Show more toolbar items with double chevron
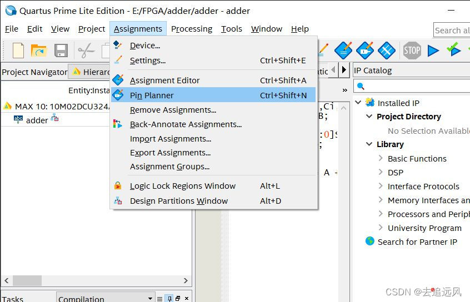Screen dimensions: 470x302 click(x=344, y=90)
